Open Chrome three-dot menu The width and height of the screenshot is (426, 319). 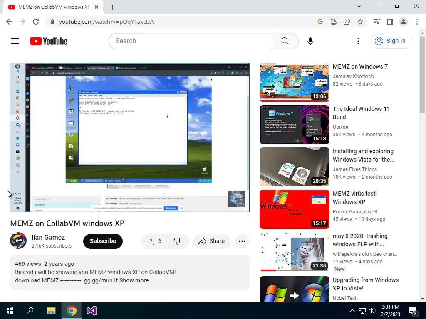point(417,22)
